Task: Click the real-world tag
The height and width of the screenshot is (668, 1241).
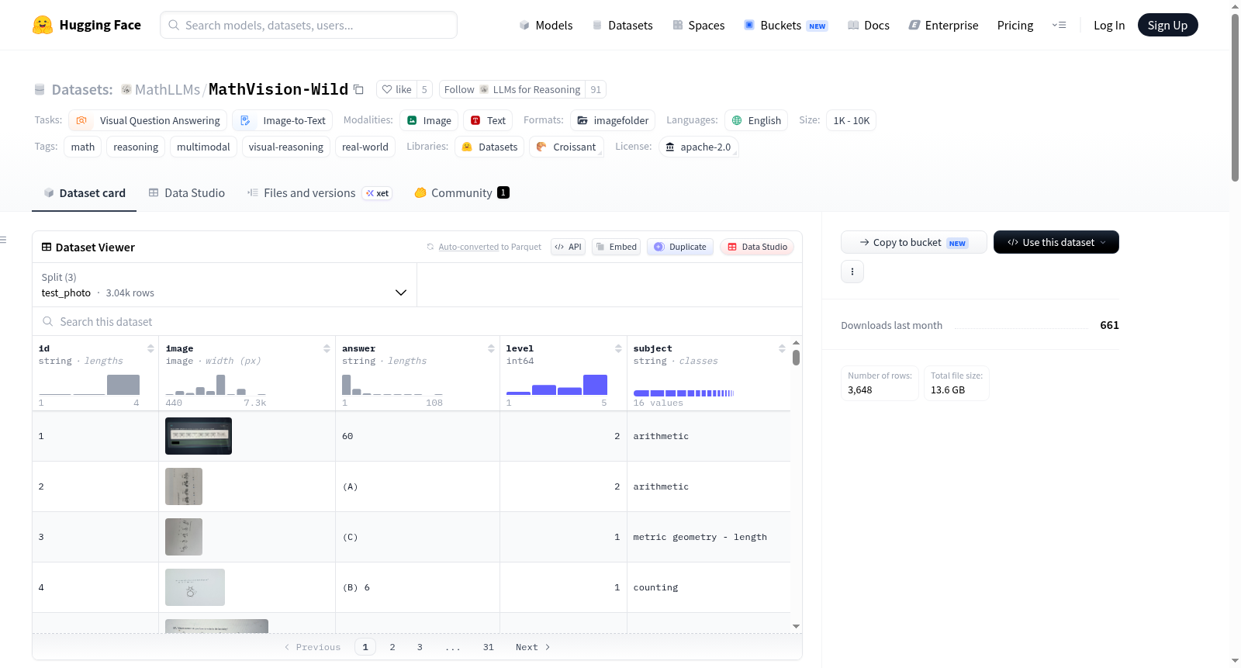Action: coord(365,147)
